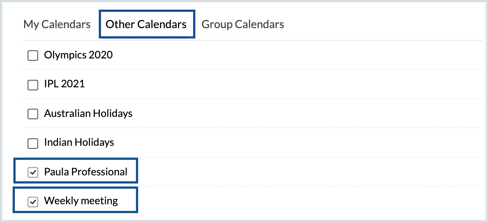Click the Paula Professional calendar name

(85, 172)
